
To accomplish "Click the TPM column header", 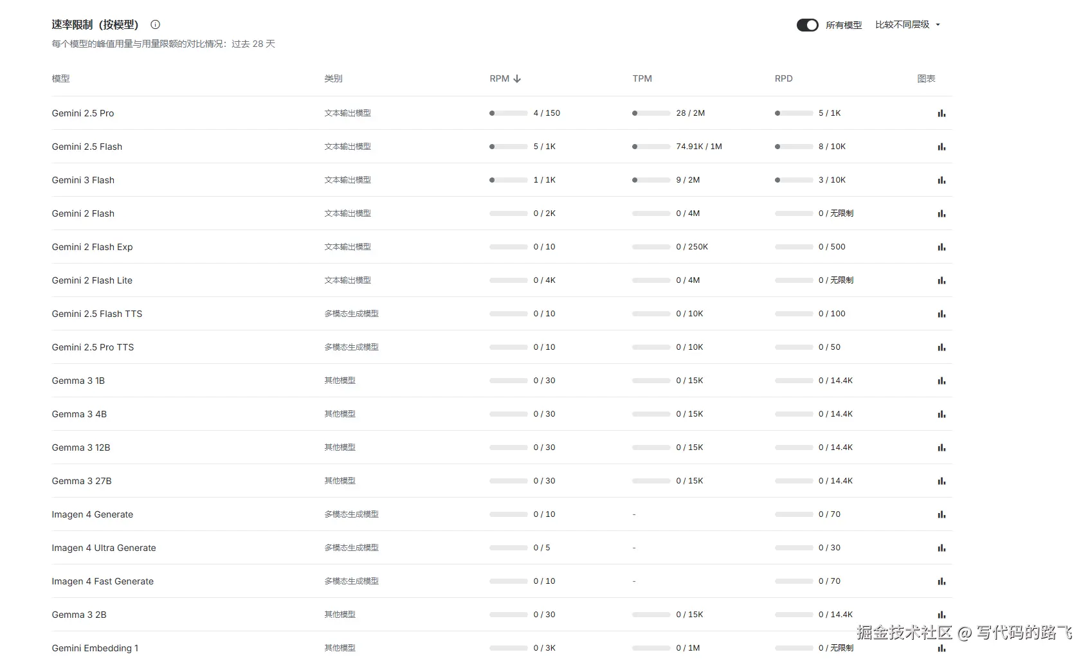I will point(642,78).
